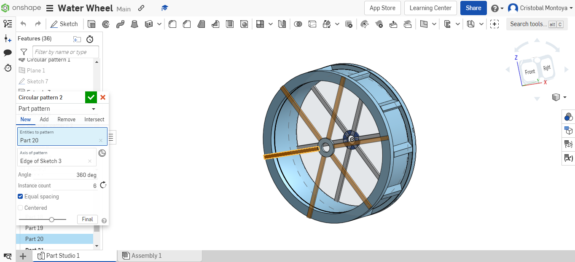575x262 pixels.
Task: Open rollback timer icon in left sidebar
Action: pos(8,67)
